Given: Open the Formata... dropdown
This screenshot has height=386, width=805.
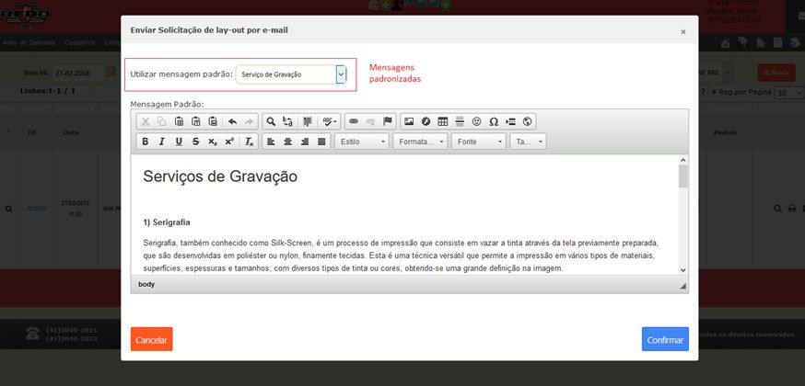Looking at the screenshot, I should [421, 142].
